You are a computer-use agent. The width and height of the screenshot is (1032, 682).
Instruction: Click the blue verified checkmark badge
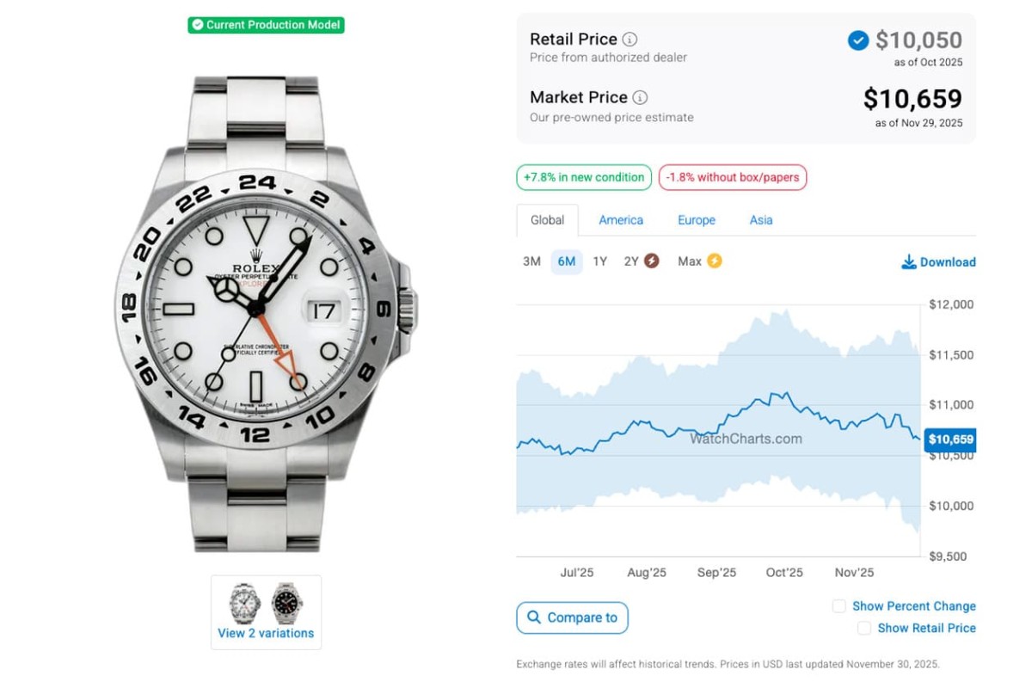tap(857, 40)
